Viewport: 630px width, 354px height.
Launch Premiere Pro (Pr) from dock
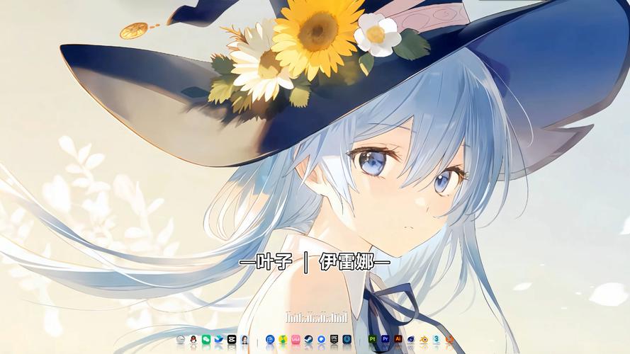[x=386, y=340]
